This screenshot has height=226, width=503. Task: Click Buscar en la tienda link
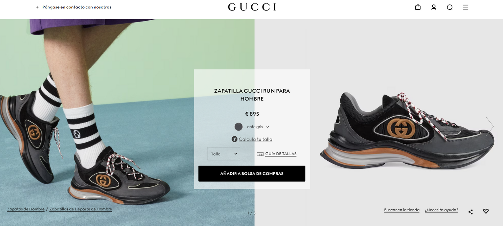(x=402, y=210)
